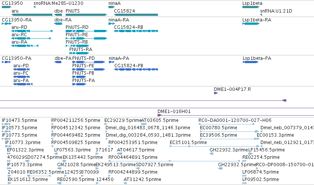Click the IP10473.5prime EST label
The image size is (314, 185).
pyautogui.click(x=20, y=120)
